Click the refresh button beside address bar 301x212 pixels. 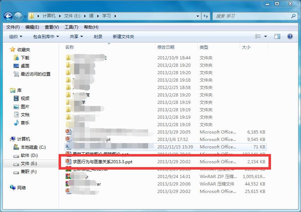click(x=206, y=16)
